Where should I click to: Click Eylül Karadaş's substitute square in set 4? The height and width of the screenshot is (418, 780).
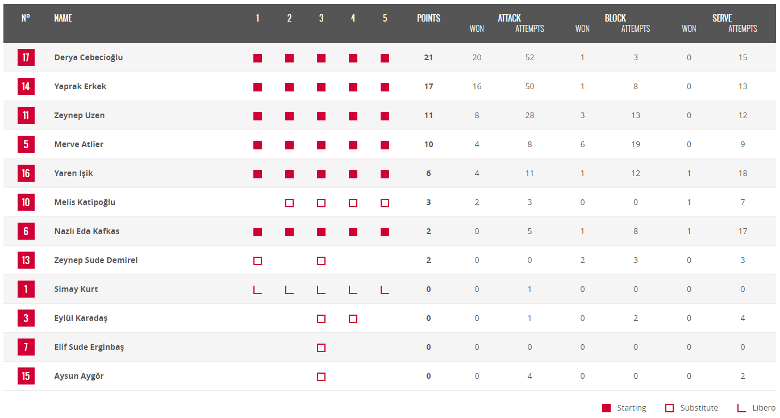(353, 319)
